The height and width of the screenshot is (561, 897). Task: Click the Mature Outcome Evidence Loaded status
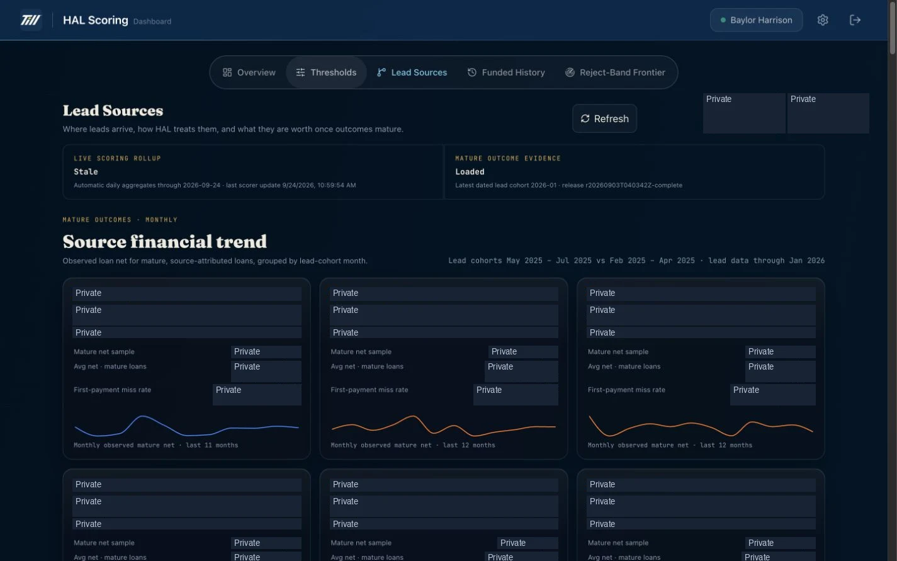[470, 172]
